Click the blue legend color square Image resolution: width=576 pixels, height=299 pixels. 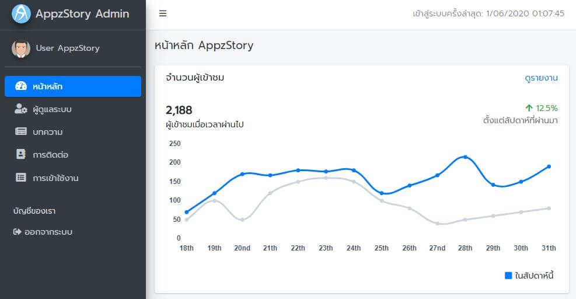click(x=508, y=276)
